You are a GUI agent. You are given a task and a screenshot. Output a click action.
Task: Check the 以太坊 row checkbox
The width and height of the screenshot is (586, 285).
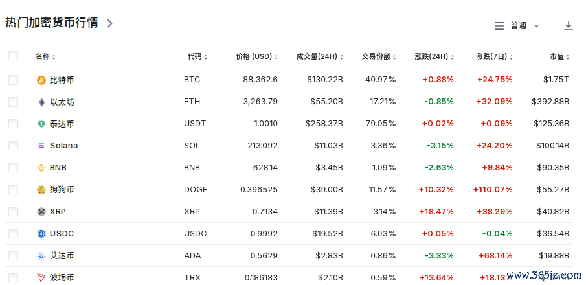(13, 102)
